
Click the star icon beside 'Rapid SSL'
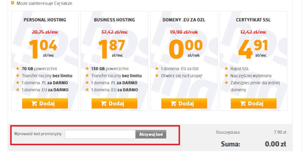(226, 68)
